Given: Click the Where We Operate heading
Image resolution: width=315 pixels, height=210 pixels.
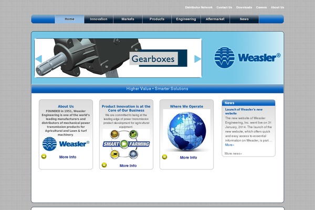Looking at the screenshot, I should pyautogui.click(x=186, y=106).
